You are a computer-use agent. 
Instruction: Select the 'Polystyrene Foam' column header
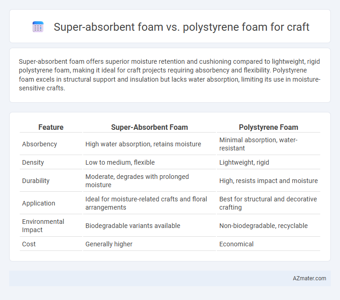[x=268, y=127]
